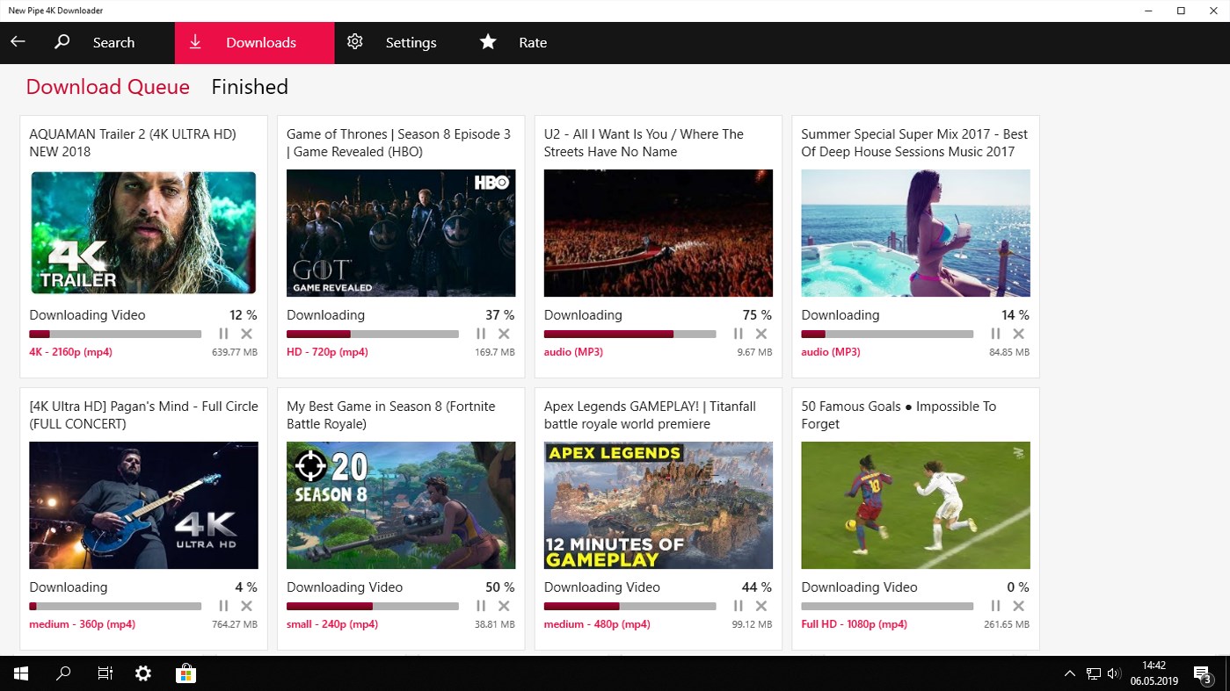Click the '261.65 MB' file size
Viewport: 1230px width, 691px height.
click(x=1007, y=624)
